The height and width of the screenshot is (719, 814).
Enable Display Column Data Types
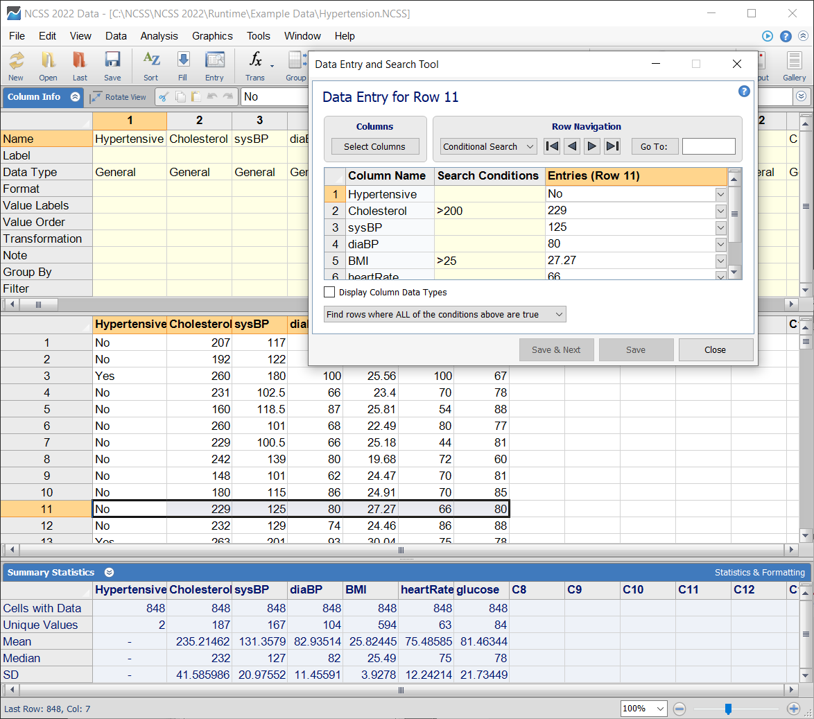tap(329, 291)
